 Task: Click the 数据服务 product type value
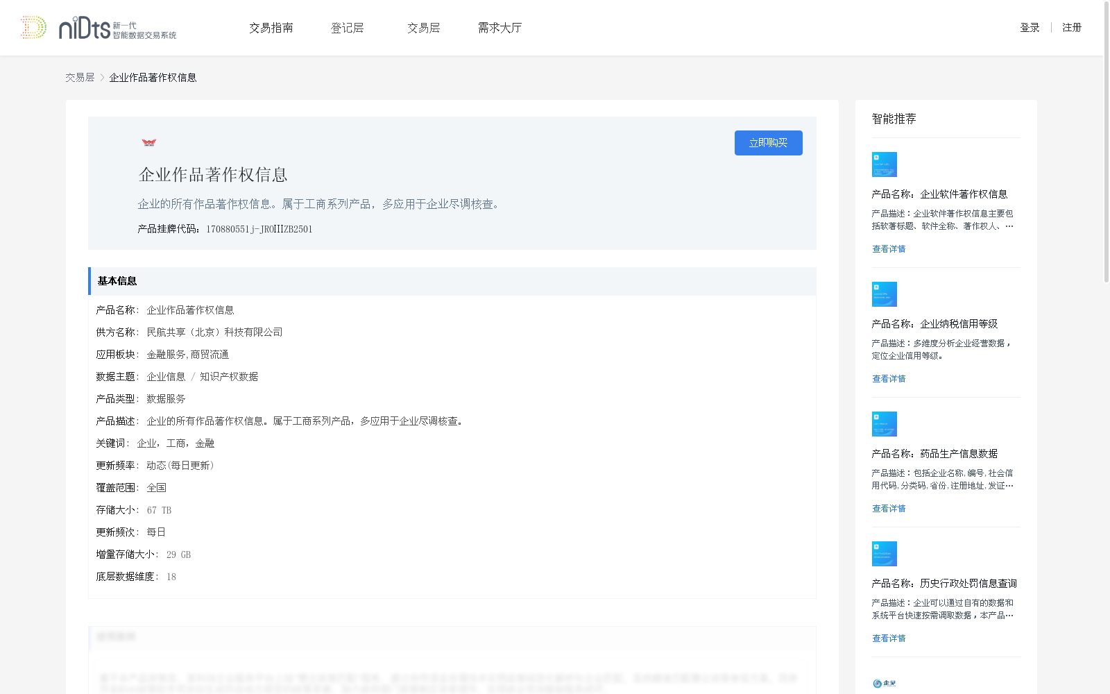166,399
